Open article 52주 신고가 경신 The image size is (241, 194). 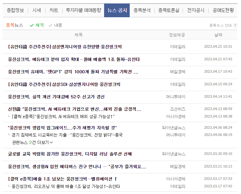coord(56,97)
